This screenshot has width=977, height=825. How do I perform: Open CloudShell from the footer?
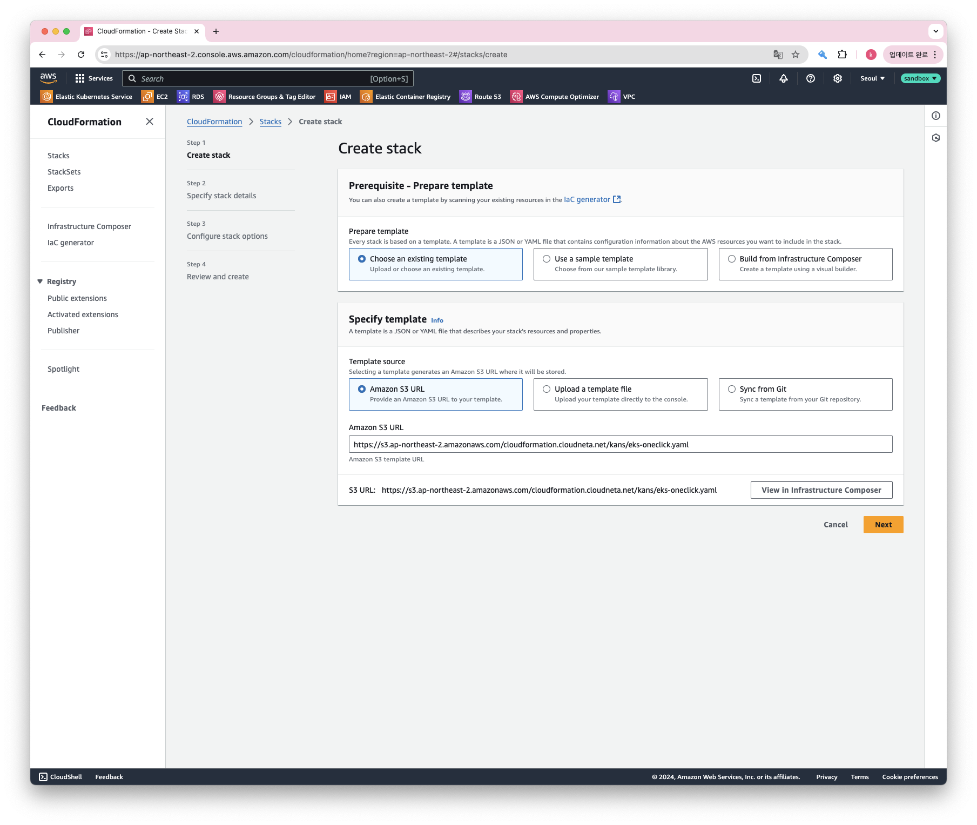pos(60,777)
